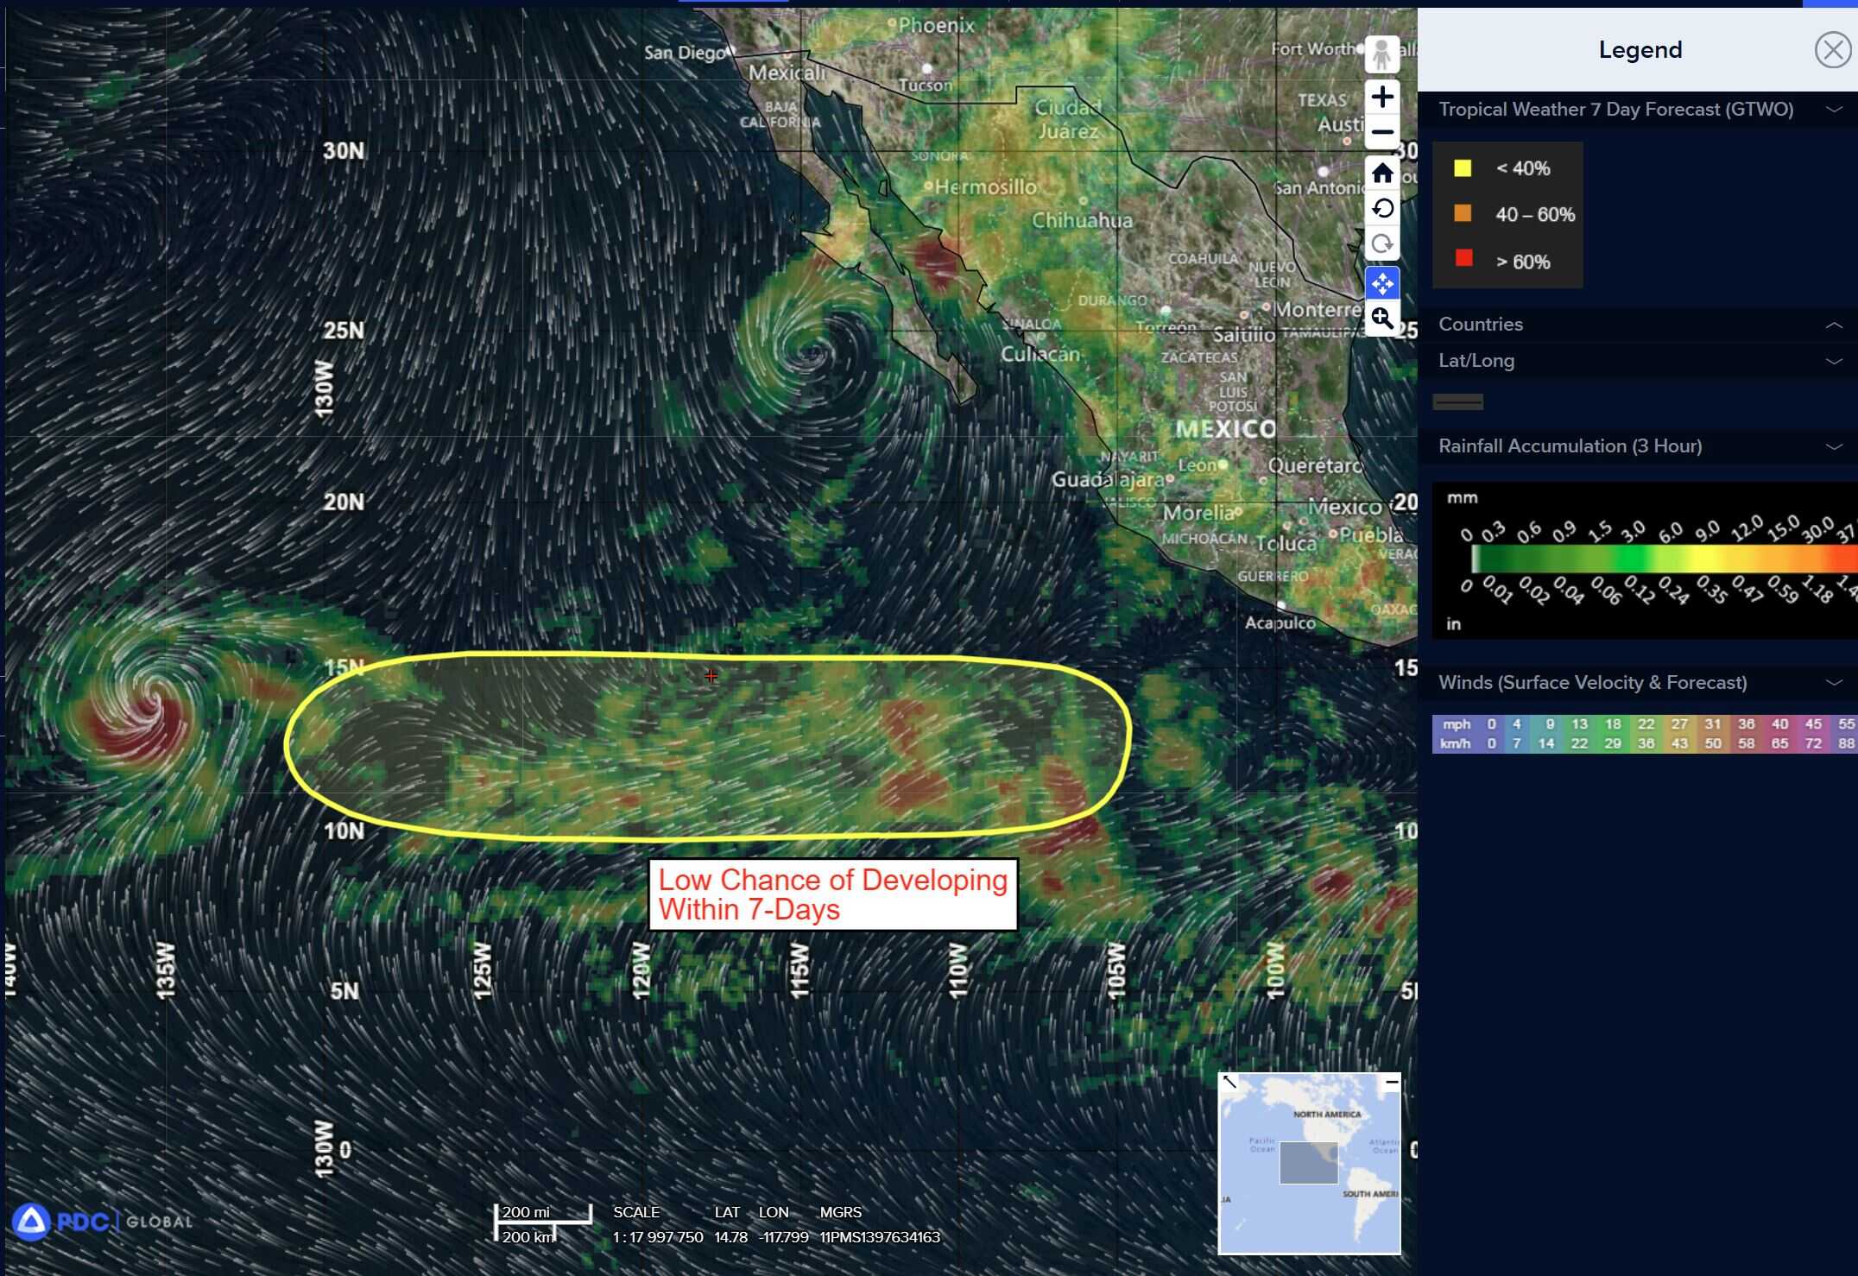Image resolution: width=1858 pixels, height=1276 pixels.
Task: Go to the previous map extent
Action: [1382, 209]
